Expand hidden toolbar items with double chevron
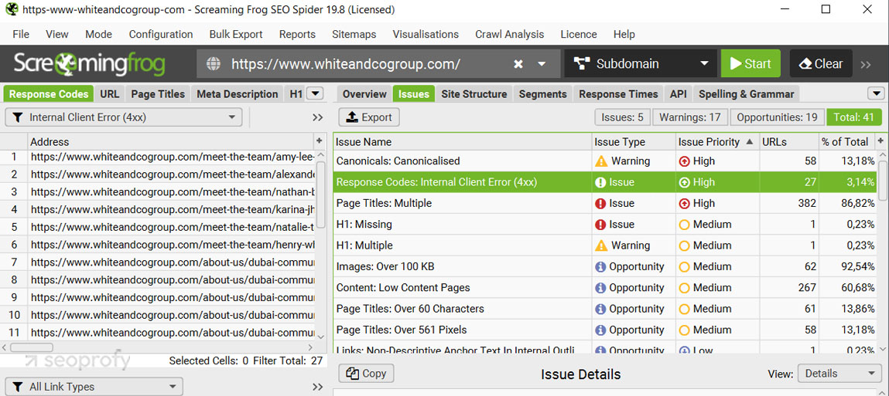This screenshot has height=396, width=889. pyautogui.click(x=865, y=65)
